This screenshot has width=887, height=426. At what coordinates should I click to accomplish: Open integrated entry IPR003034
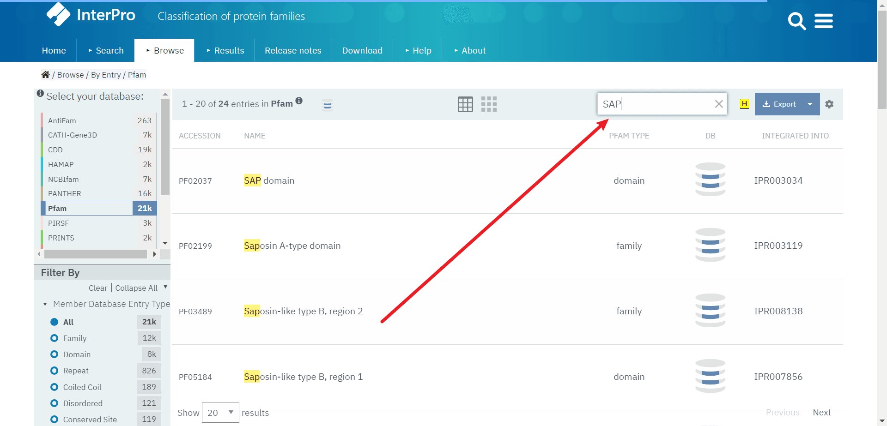[778, 180]
